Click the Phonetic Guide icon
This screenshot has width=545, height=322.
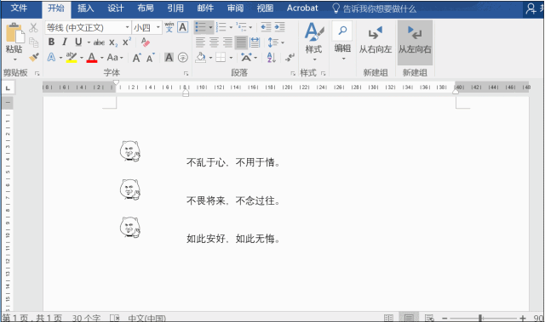169,27
